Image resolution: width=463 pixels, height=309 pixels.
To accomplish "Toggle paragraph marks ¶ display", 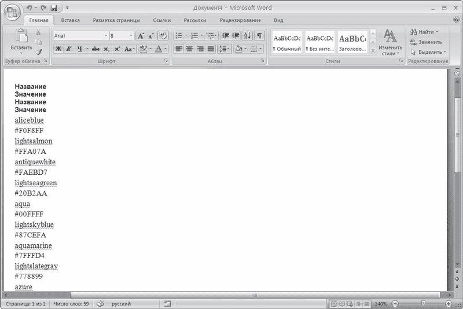I will (259, 36).
